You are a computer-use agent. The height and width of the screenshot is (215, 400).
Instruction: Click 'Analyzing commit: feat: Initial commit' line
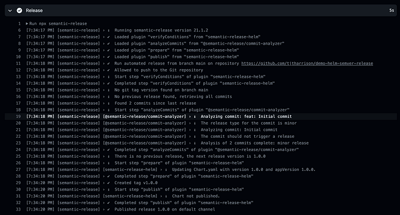(246, 117)
